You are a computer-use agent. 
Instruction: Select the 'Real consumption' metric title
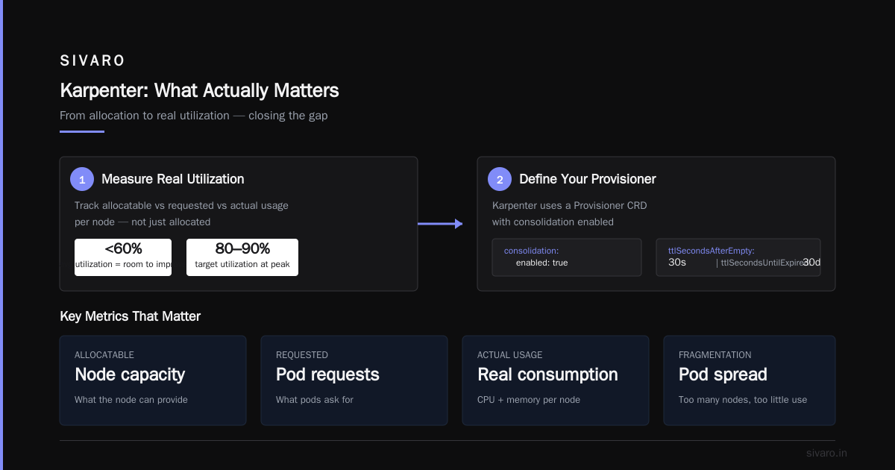coord(547,375)
